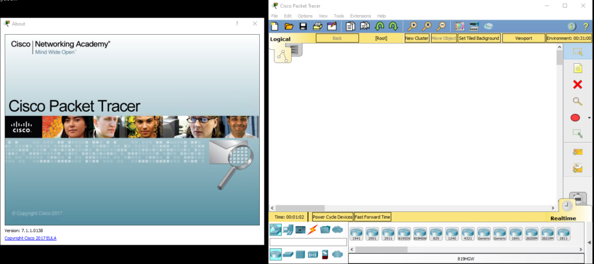This screenshot has height=264, width=594.
Task: Open the Copyright Cisco 2017 EULA link
Action: 31,238
